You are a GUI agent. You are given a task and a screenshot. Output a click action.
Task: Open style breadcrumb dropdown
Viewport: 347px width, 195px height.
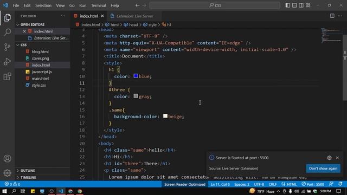coord(150,25)
